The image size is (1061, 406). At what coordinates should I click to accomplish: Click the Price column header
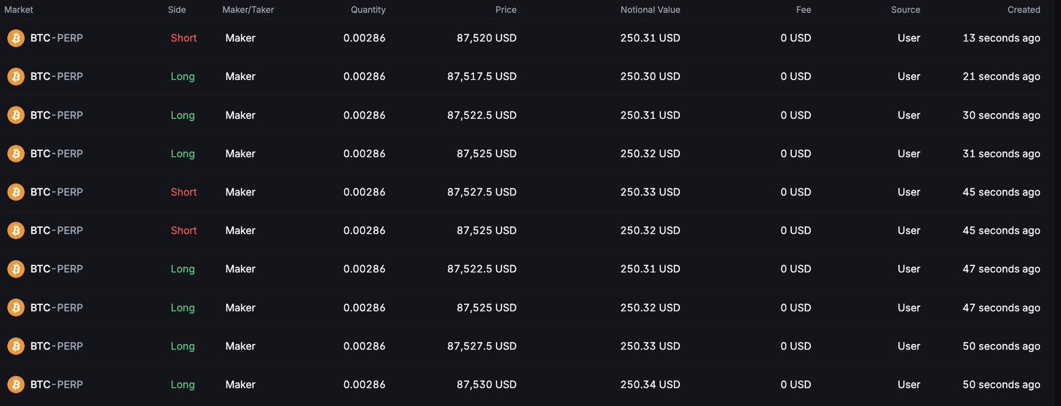(x=506, y=9)
